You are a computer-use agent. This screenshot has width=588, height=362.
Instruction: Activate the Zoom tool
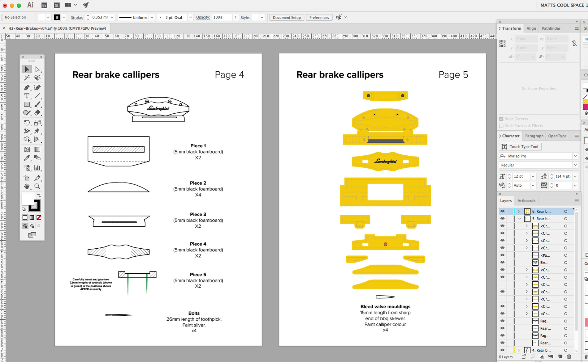pyautogui.click(x=37, y=187)
